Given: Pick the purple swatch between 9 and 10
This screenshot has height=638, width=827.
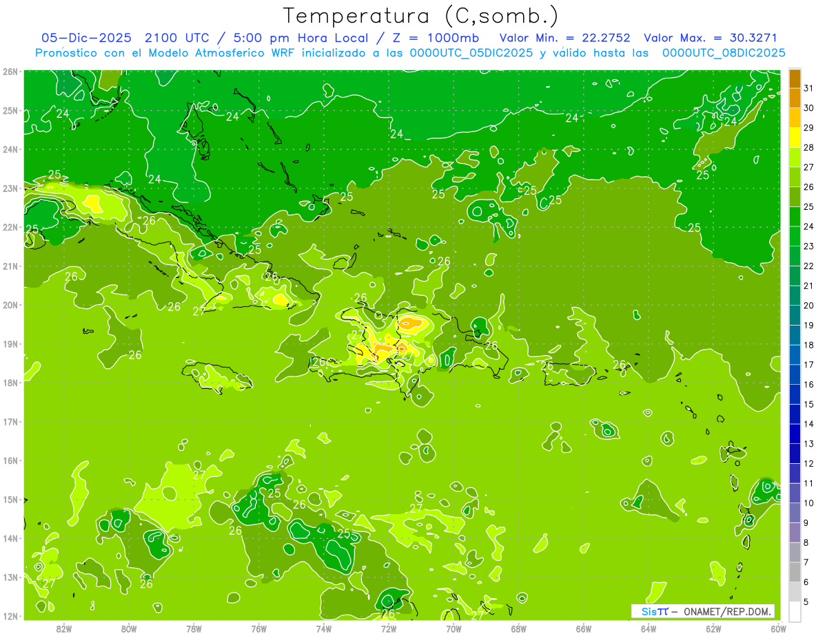Looking at the screenshot, I should (x=795, y=512).
